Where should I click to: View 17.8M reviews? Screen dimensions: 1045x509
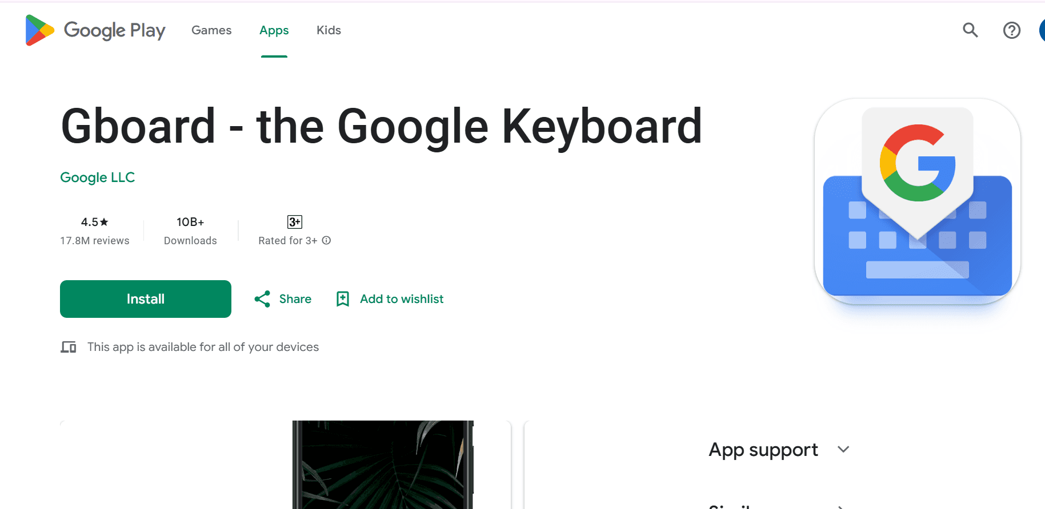pos(94,240)
